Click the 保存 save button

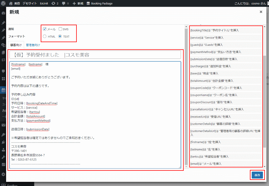[x=257, y=175]
